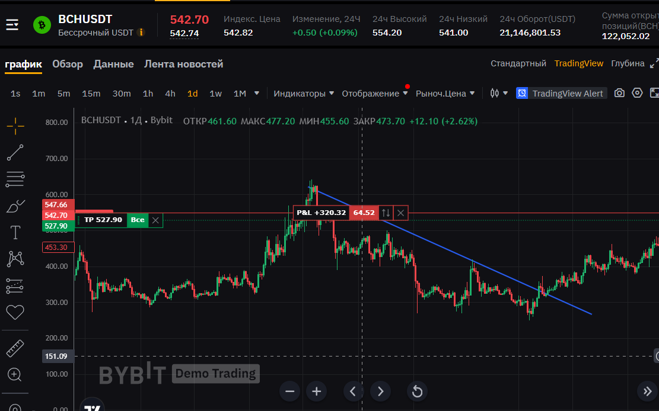Click the 151.09 crosshair price label
This screenshot has width=659, height=411.
point(58,357)
